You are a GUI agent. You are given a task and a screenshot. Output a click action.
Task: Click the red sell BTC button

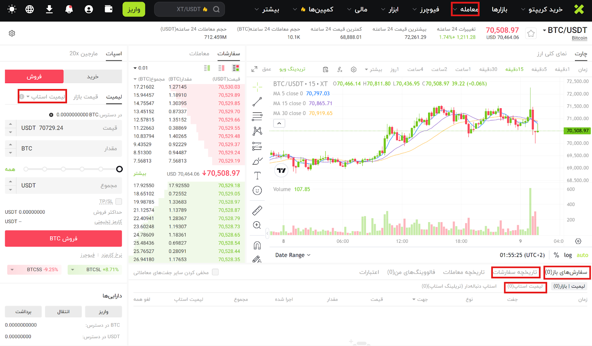63,238
